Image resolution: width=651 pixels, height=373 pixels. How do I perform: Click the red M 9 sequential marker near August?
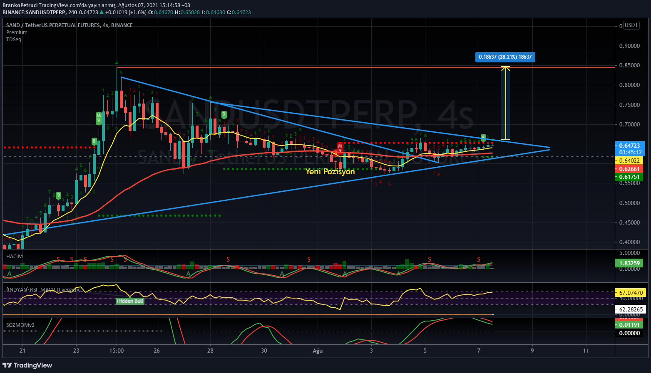[340, 148]
